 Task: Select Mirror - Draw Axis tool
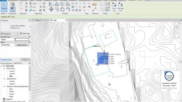68,4
